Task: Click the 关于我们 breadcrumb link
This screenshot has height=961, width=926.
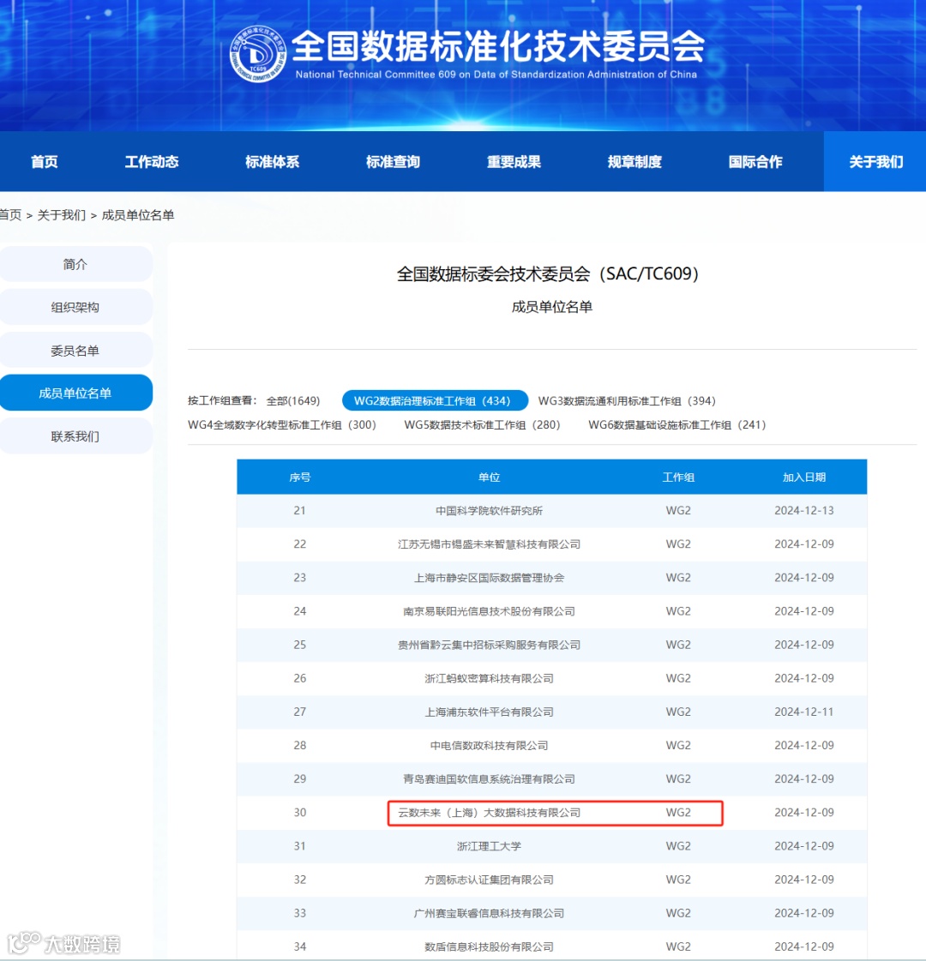Action: tap(61, 215)
